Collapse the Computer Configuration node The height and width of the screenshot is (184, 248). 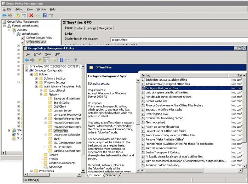27,70
